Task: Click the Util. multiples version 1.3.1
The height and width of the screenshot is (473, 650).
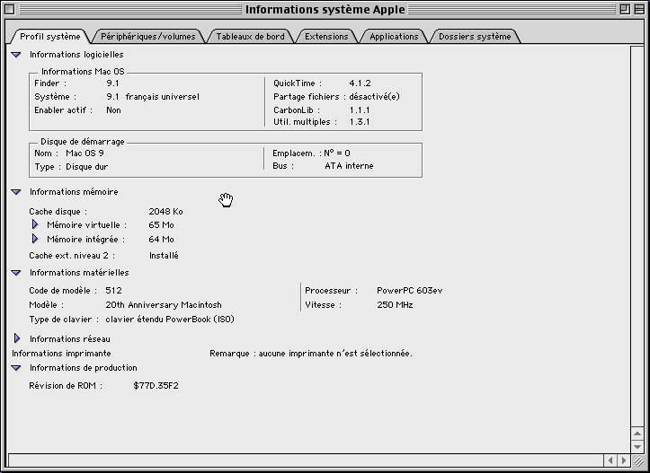Action: pyautogui.click(x=360, y=122)
